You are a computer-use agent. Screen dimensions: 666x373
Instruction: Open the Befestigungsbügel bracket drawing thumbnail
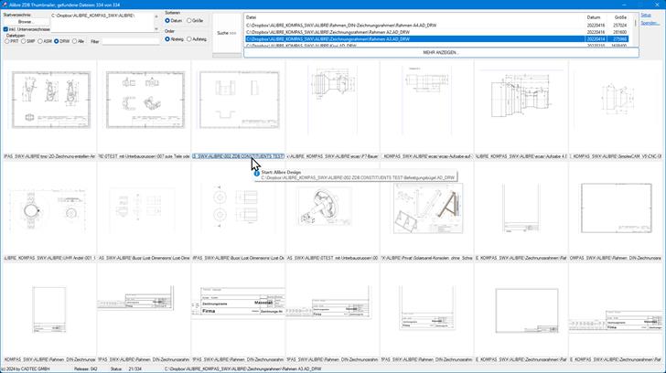pos(240,100)
